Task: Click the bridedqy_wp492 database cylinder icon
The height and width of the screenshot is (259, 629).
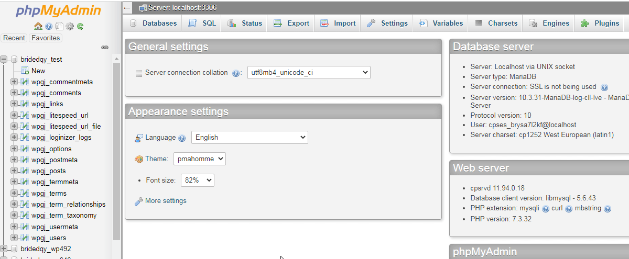Action: click(x=15, y=249)
